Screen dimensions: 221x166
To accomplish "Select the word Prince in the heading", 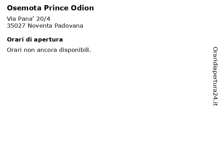I will point(56,8).
